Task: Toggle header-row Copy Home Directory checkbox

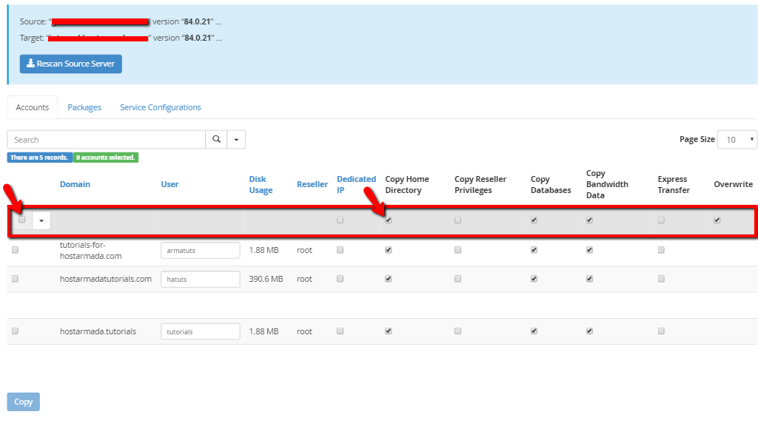Action: (x=389, y=220)
